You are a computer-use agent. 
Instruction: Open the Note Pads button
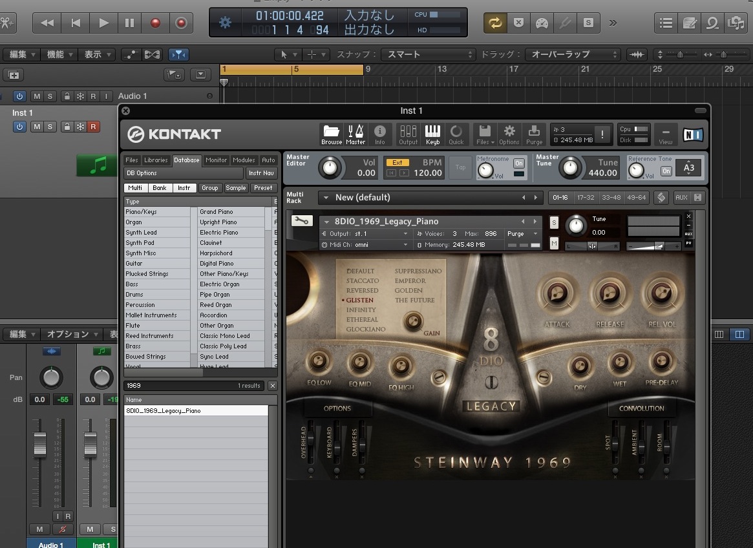tap(690, 23)
